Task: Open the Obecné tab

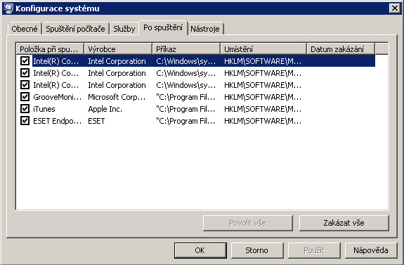Action: (25, 29)
